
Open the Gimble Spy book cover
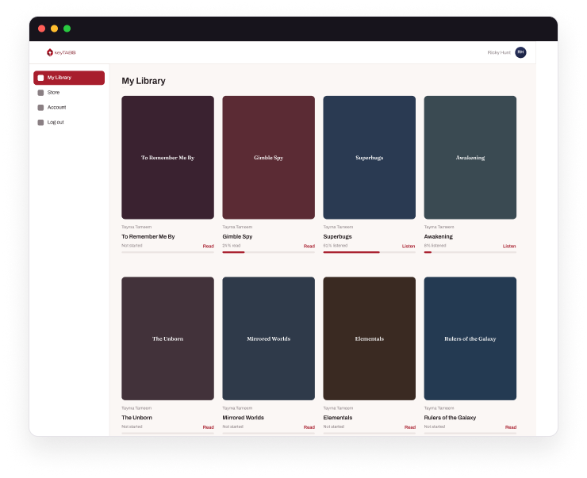268,158
